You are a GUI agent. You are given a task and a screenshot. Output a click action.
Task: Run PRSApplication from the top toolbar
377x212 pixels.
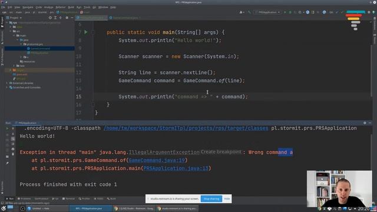285,12
